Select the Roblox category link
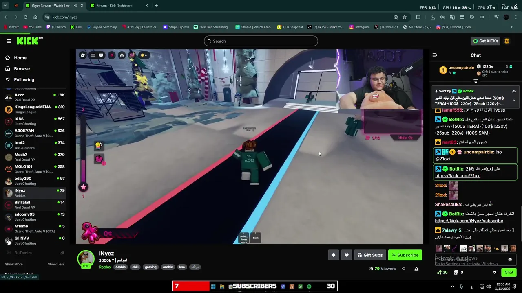Viewport: 522px width, 293px height. pos(105,267)
